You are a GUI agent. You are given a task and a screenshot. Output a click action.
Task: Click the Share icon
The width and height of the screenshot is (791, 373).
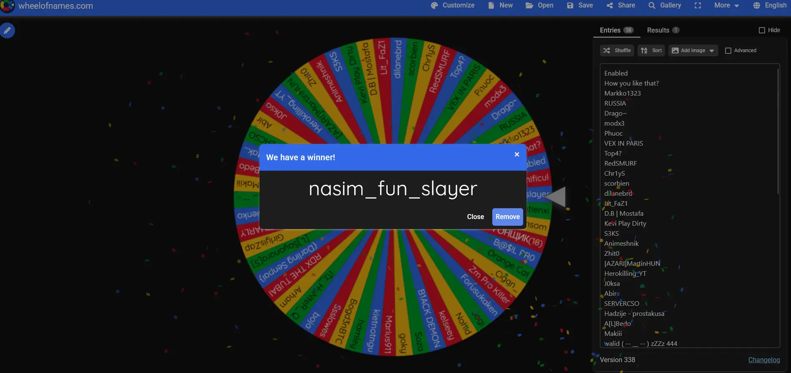coord(610,5)
